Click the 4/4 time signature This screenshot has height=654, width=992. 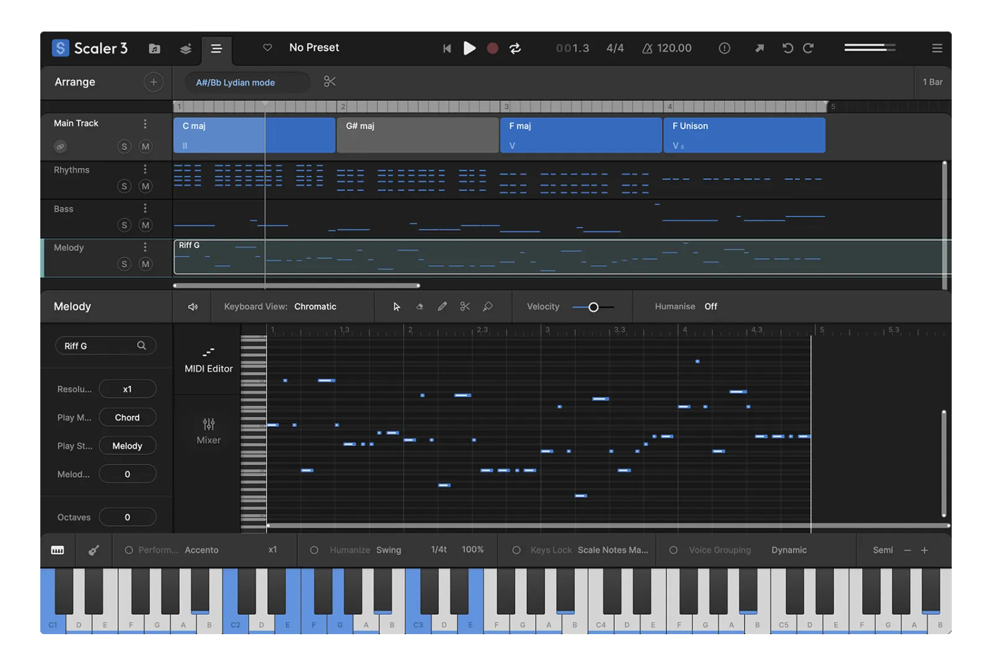click(x=615, y=48)
